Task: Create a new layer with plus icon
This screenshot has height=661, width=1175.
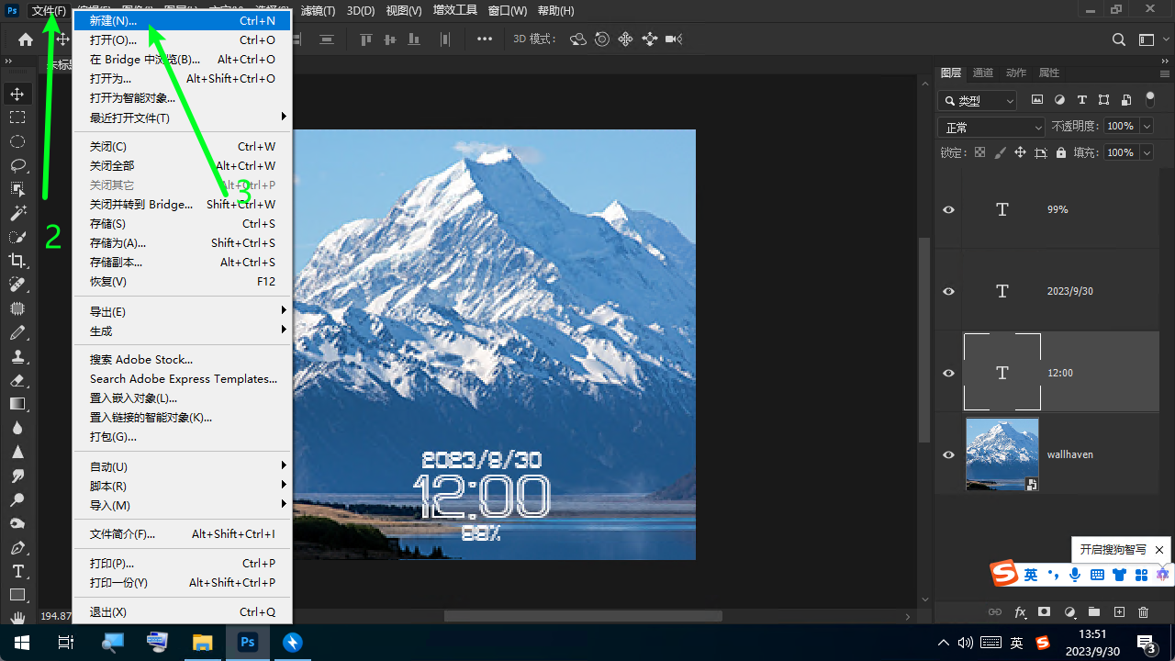Action: tap(1119, 612)
